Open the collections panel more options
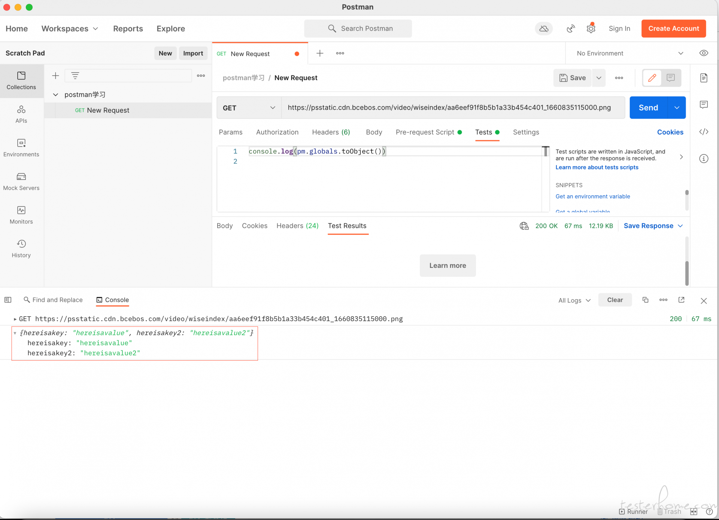 click(x=201, y=76)
